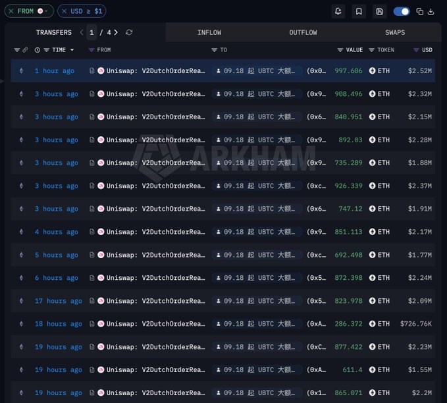447x403 pixels.
Task: Click the link icon in header
Action: click(x=26, y=50)
